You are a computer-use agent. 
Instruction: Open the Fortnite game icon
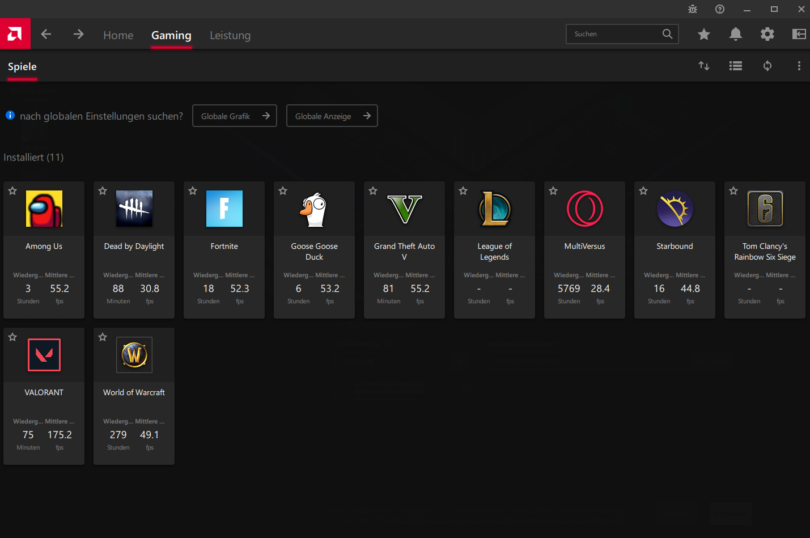224,209
